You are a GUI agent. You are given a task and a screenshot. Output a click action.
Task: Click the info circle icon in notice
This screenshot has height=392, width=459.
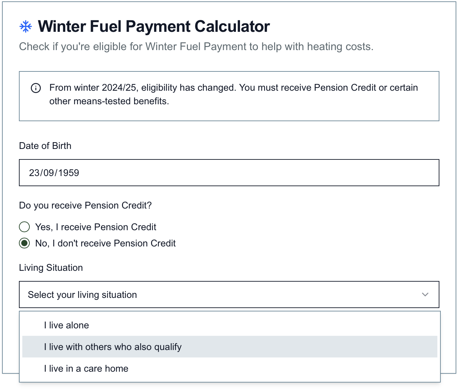pyautogui.click(x=36, y=88)
